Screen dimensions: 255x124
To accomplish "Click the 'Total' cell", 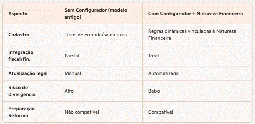I will pos(154,56).
